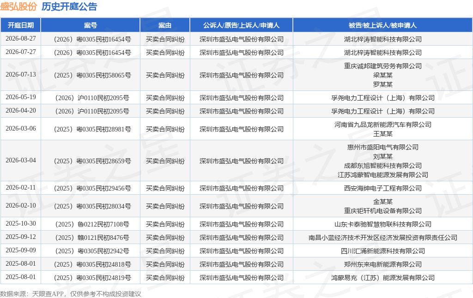Click the 案由 column header
473x298 pixels.
click(x=165, y=25)
